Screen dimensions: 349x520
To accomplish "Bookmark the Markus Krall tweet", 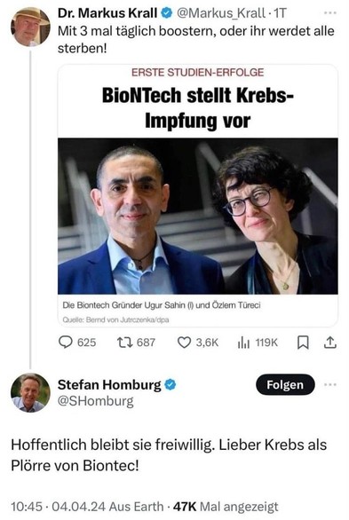I will click(x=303, y=343).
